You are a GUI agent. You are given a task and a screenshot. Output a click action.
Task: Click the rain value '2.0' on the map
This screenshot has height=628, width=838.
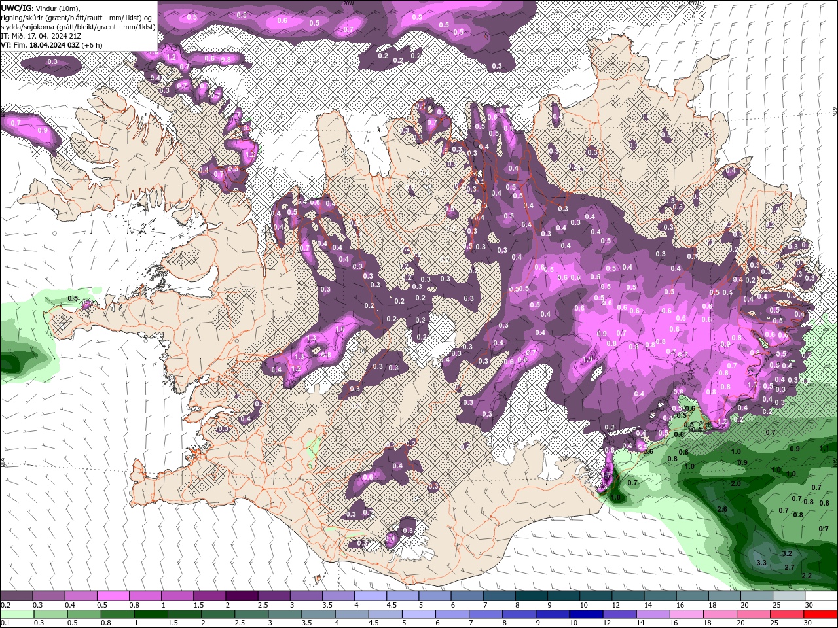click(736, 483)
